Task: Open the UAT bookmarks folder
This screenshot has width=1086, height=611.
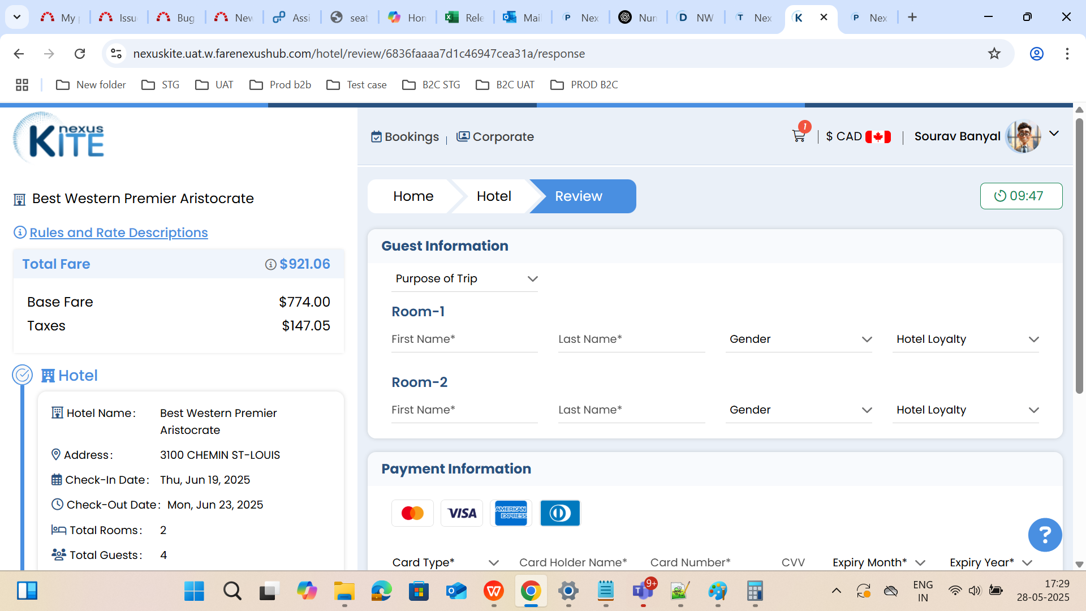Action: pyautogui.click(x=214, y=85)
